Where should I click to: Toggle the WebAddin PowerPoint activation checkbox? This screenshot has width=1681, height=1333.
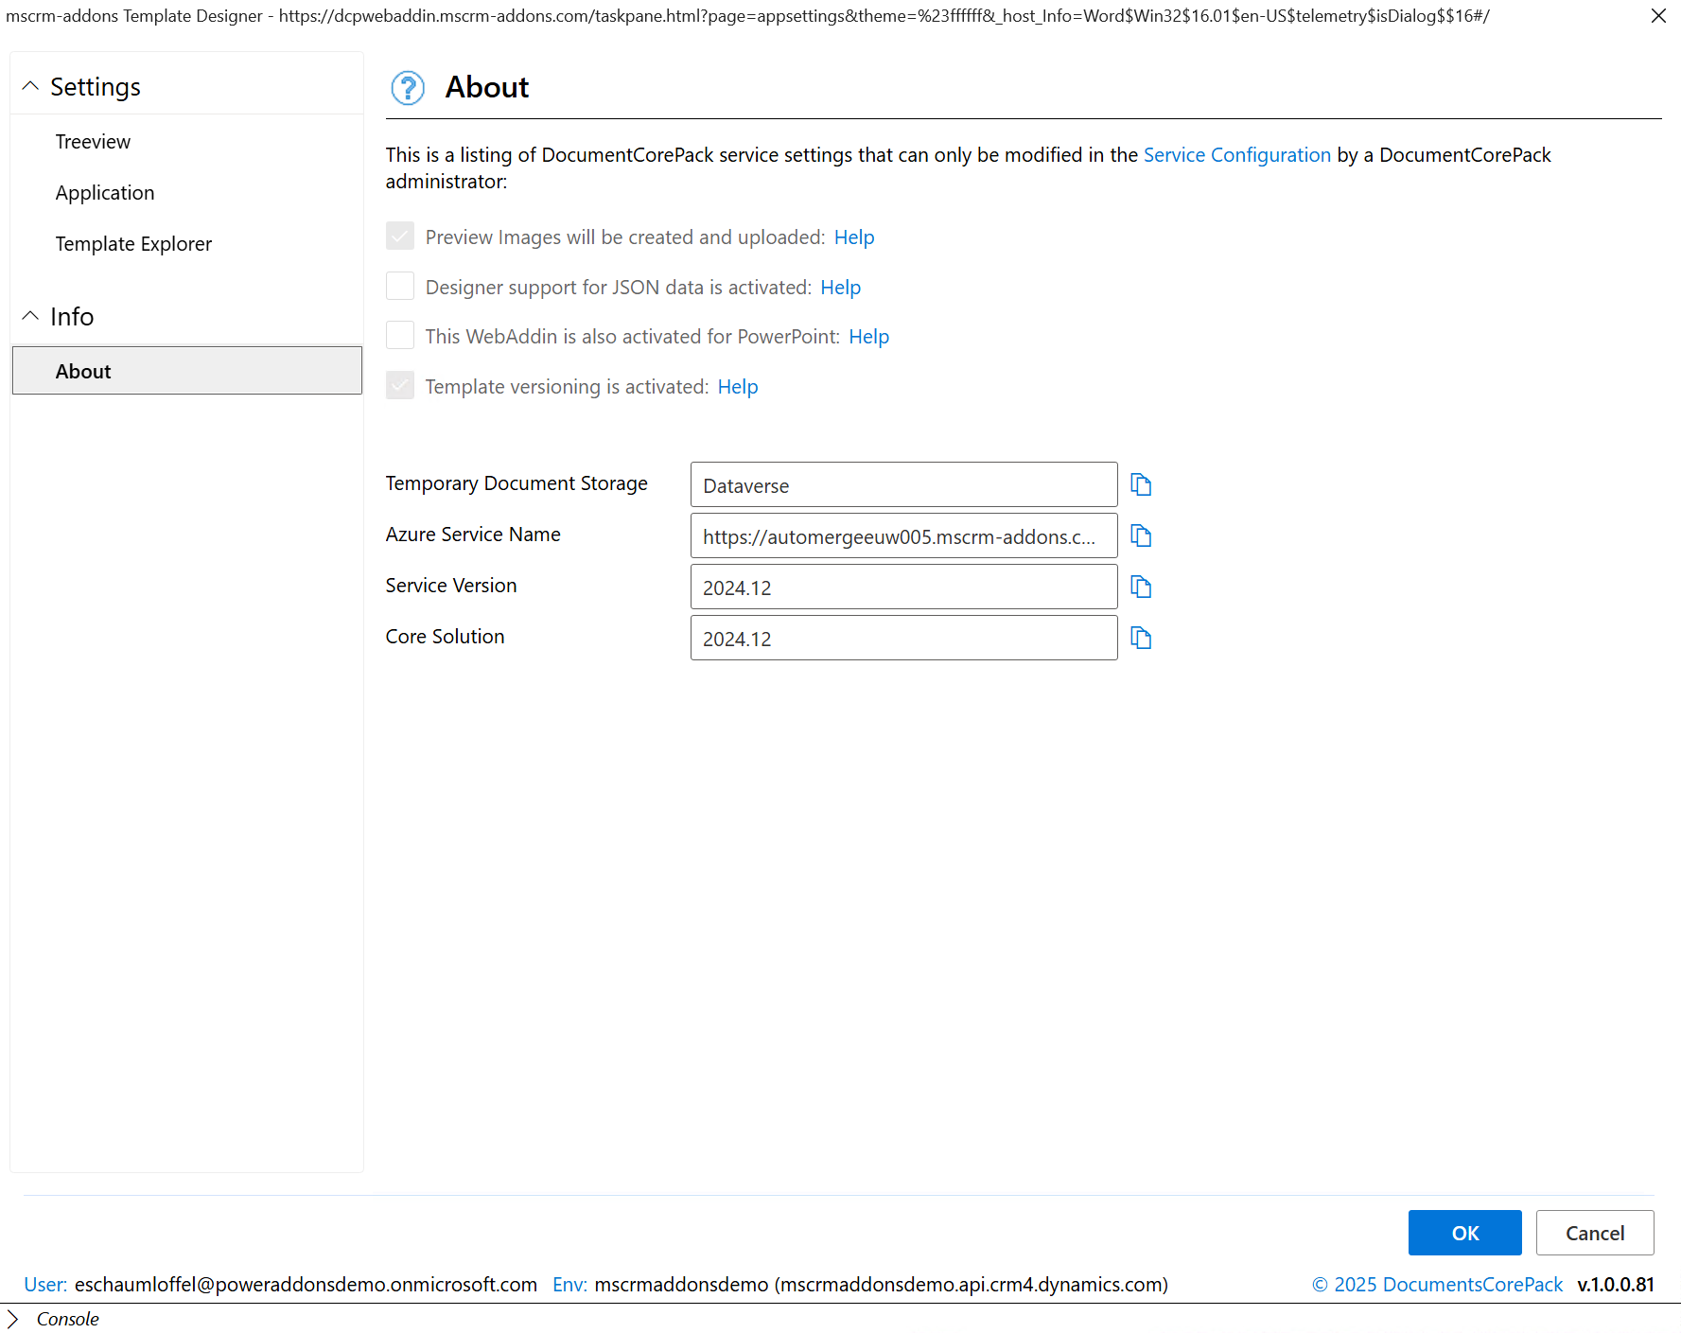[x=400, y=336]
